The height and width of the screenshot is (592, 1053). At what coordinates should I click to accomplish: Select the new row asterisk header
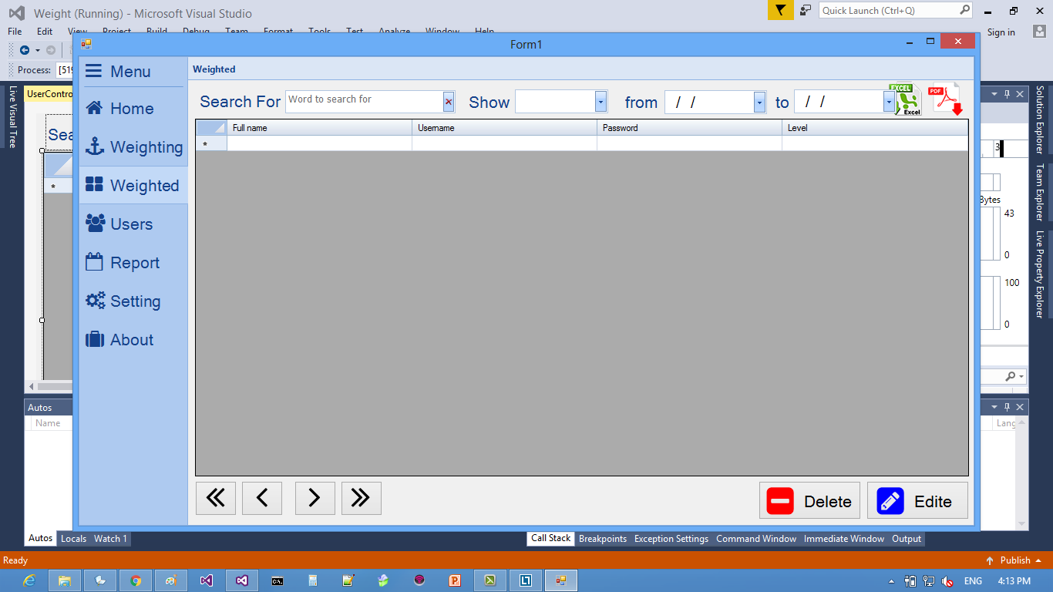(x=211, y=143)
